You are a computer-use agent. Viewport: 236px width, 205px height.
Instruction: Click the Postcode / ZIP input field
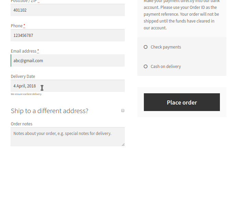click(67, 10)
